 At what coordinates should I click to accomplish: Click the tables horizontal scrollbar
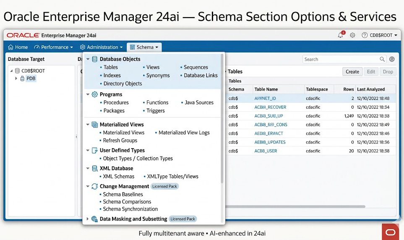(295, 206)
